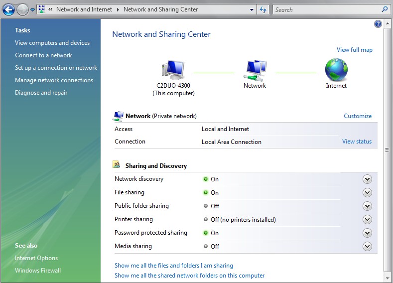Open breadcrumb arrow after Network and Internet
The height and width of the screenshot is (283, 393).
pyautogui.click(x=118, y=10)
